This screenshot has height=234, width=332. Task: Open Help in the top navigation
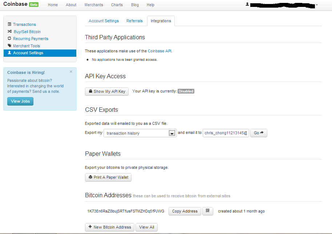click(150, 5)
